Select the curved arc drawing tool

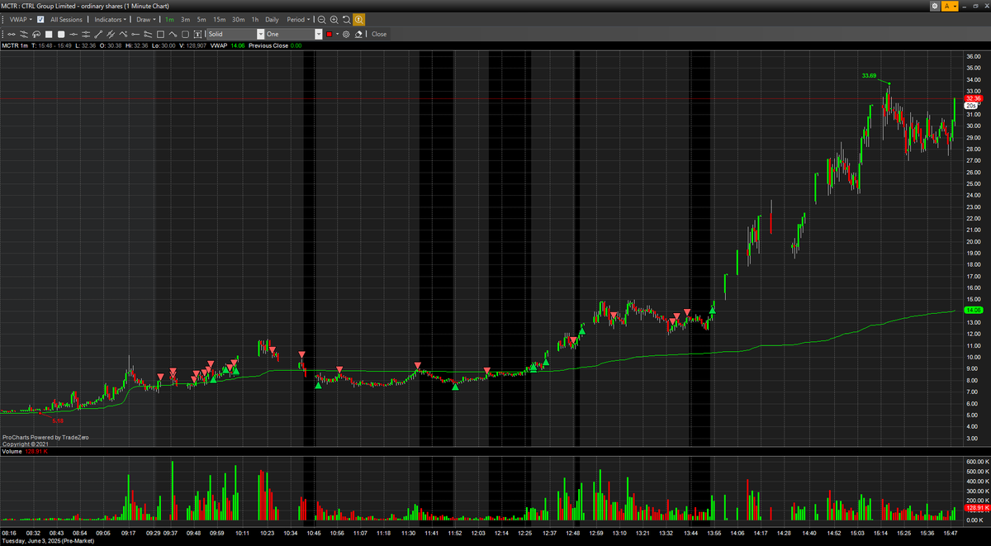36,34
